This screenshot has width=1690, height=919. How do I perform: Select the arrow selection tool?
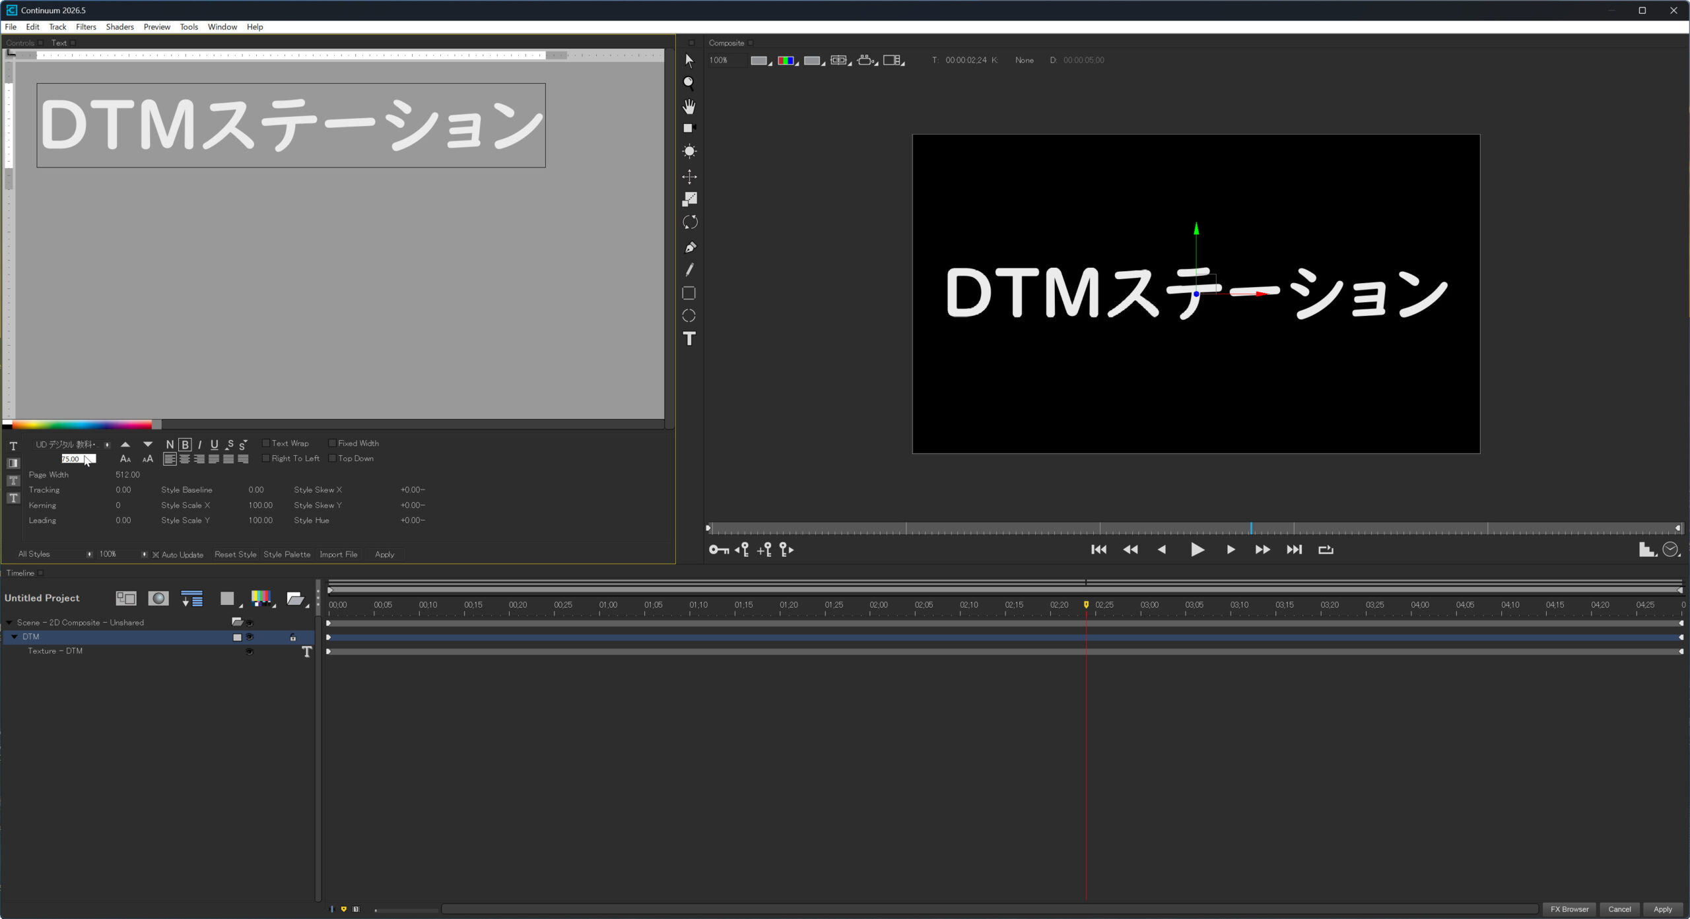tap(689, 61)
